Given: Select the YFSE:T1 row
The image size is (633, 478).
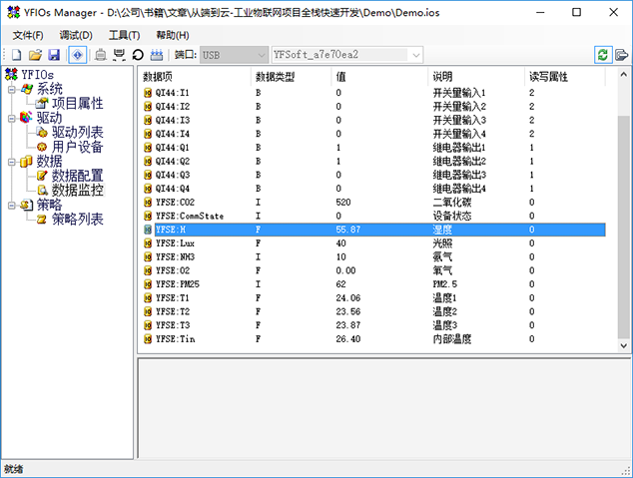Looking at the screenshot, I should point(374,298).
